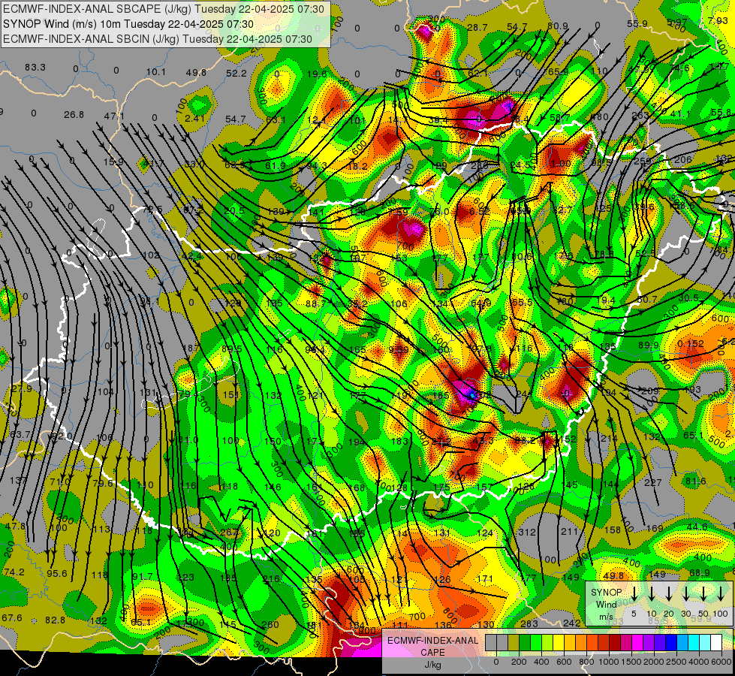Click the CAPE label in colorbar legend
The width and height of the screenshot is (735, 676).
(x=432, y=653)
